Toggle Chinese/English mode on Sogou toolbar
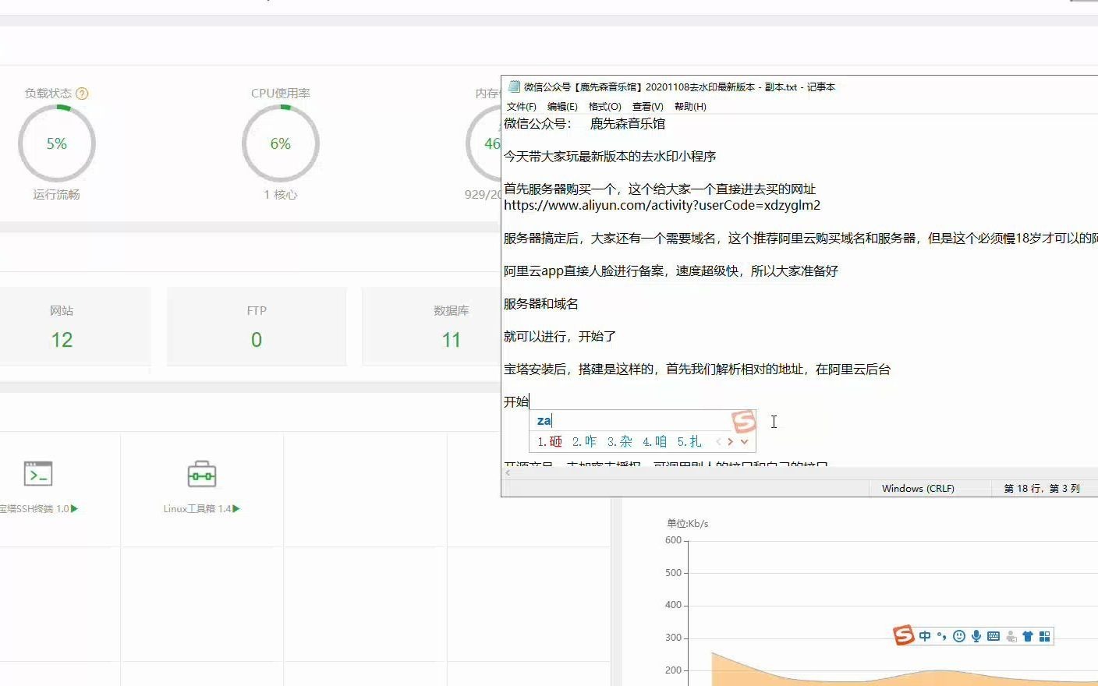 [925, 636]
